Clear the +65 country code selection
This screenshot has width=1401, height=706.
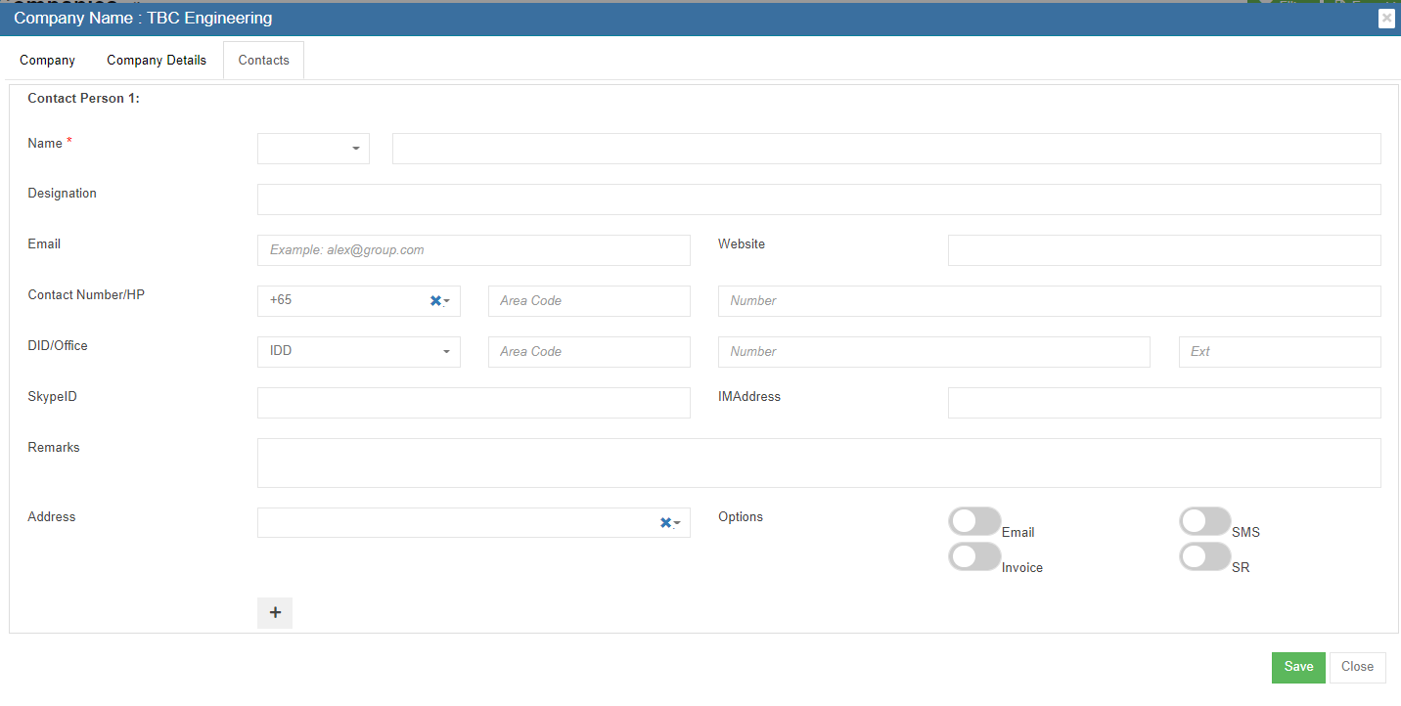point(435,301)
